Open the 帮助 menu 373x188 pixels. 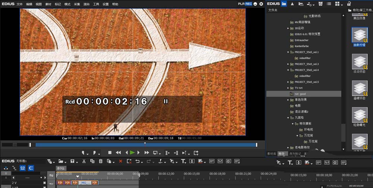coord(115,4)
